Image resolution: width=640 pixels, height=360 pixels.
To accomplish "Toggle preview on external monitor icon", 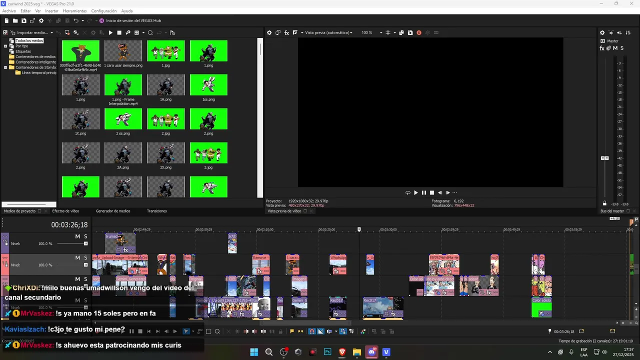I will tap(278, 32).
